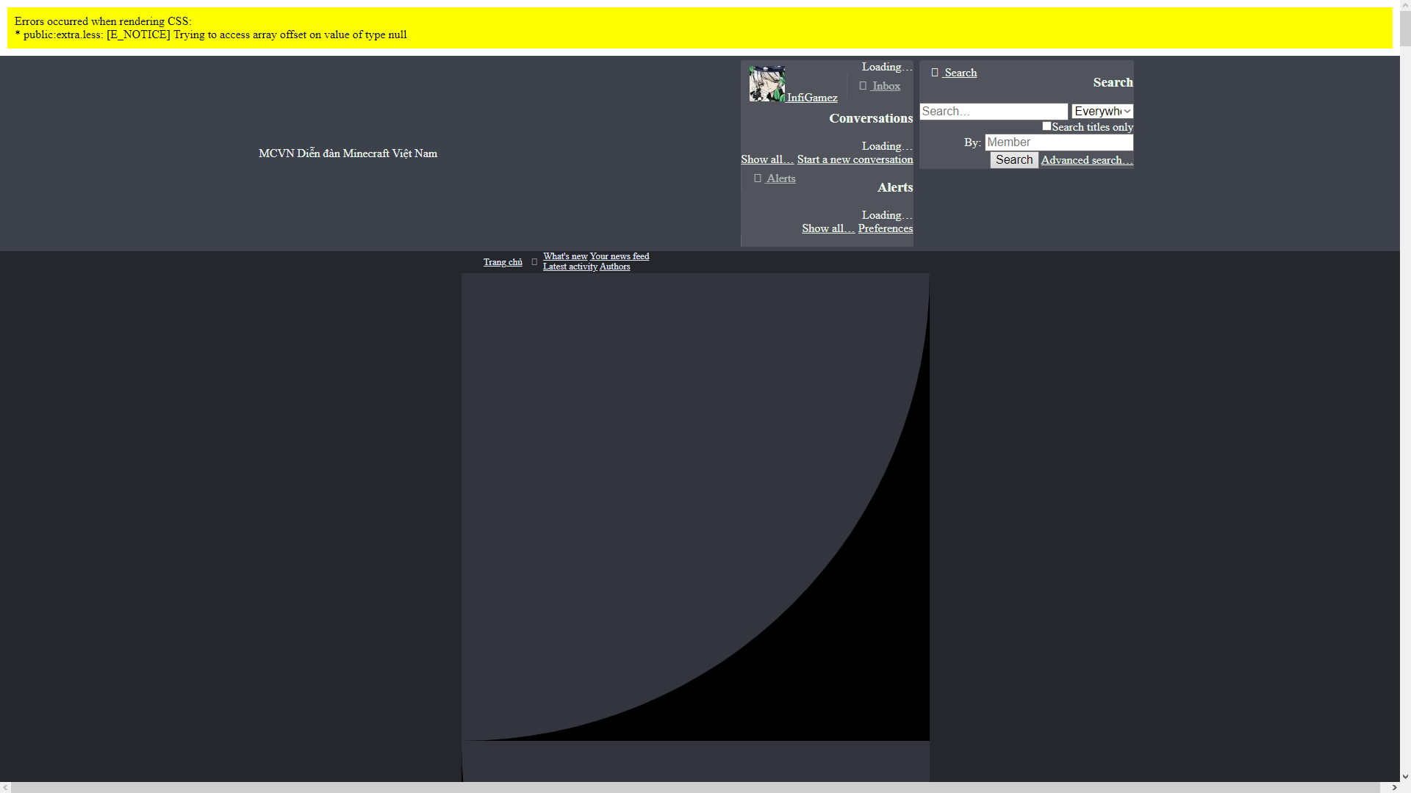Open alert Preferences link
Viewport: 1411px width, 793px height.
(x=885, y=228)
